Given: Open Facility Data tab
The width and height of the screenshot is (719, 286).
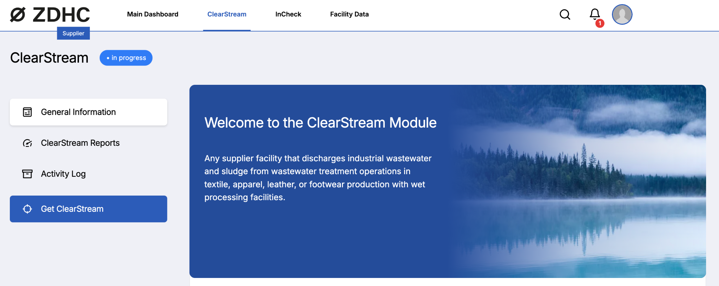Looking at the screenshot, I should [349, 14].
